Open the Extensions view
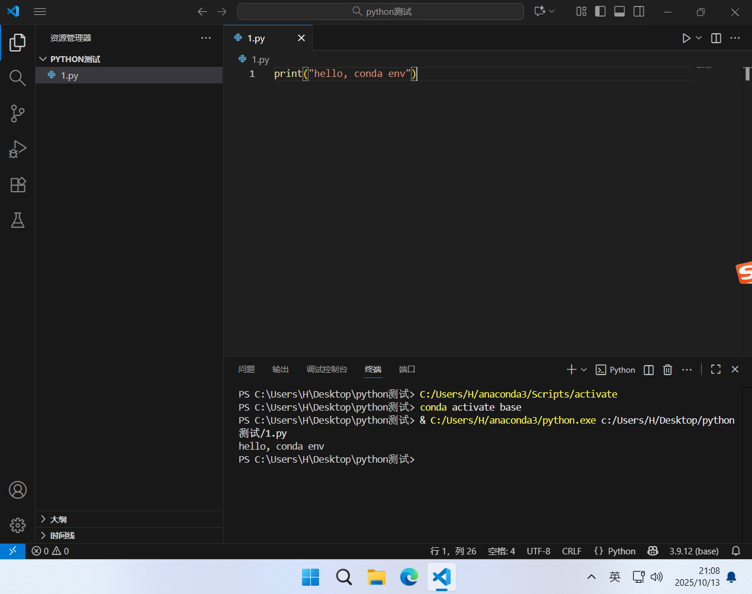Screen dimensions: 752x594 [18, 185]
